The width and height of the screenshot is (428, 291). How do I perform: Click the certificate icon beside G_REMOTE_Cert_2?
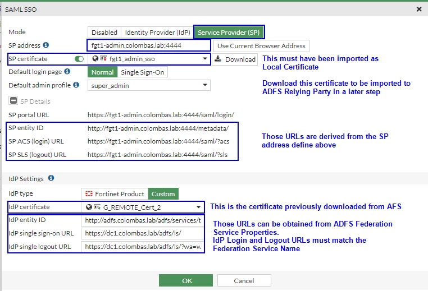pos(97,207)
